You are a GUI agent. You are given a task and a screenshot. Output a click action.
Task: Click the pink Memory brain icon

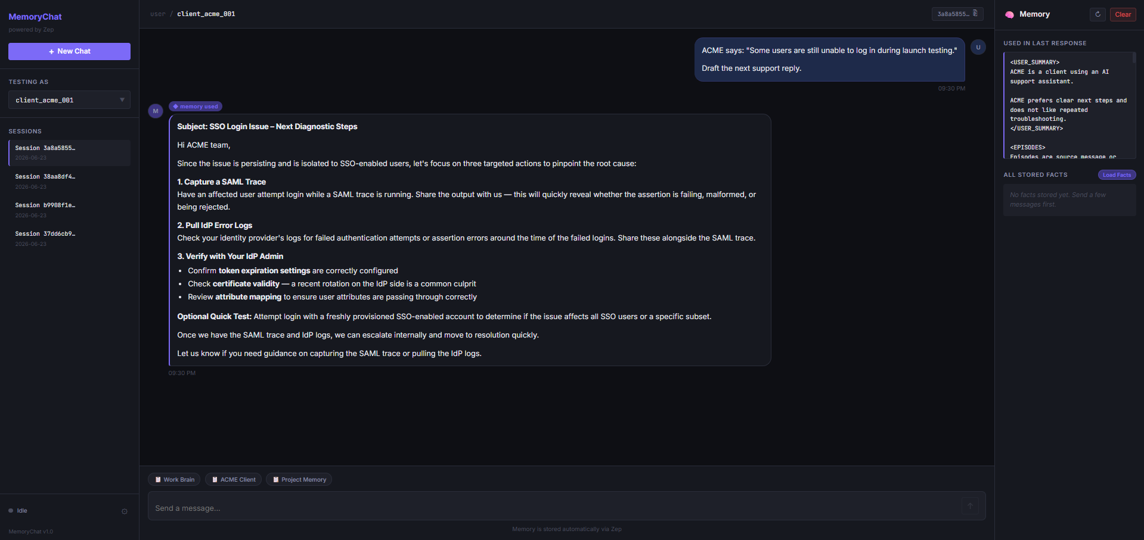1009,14
